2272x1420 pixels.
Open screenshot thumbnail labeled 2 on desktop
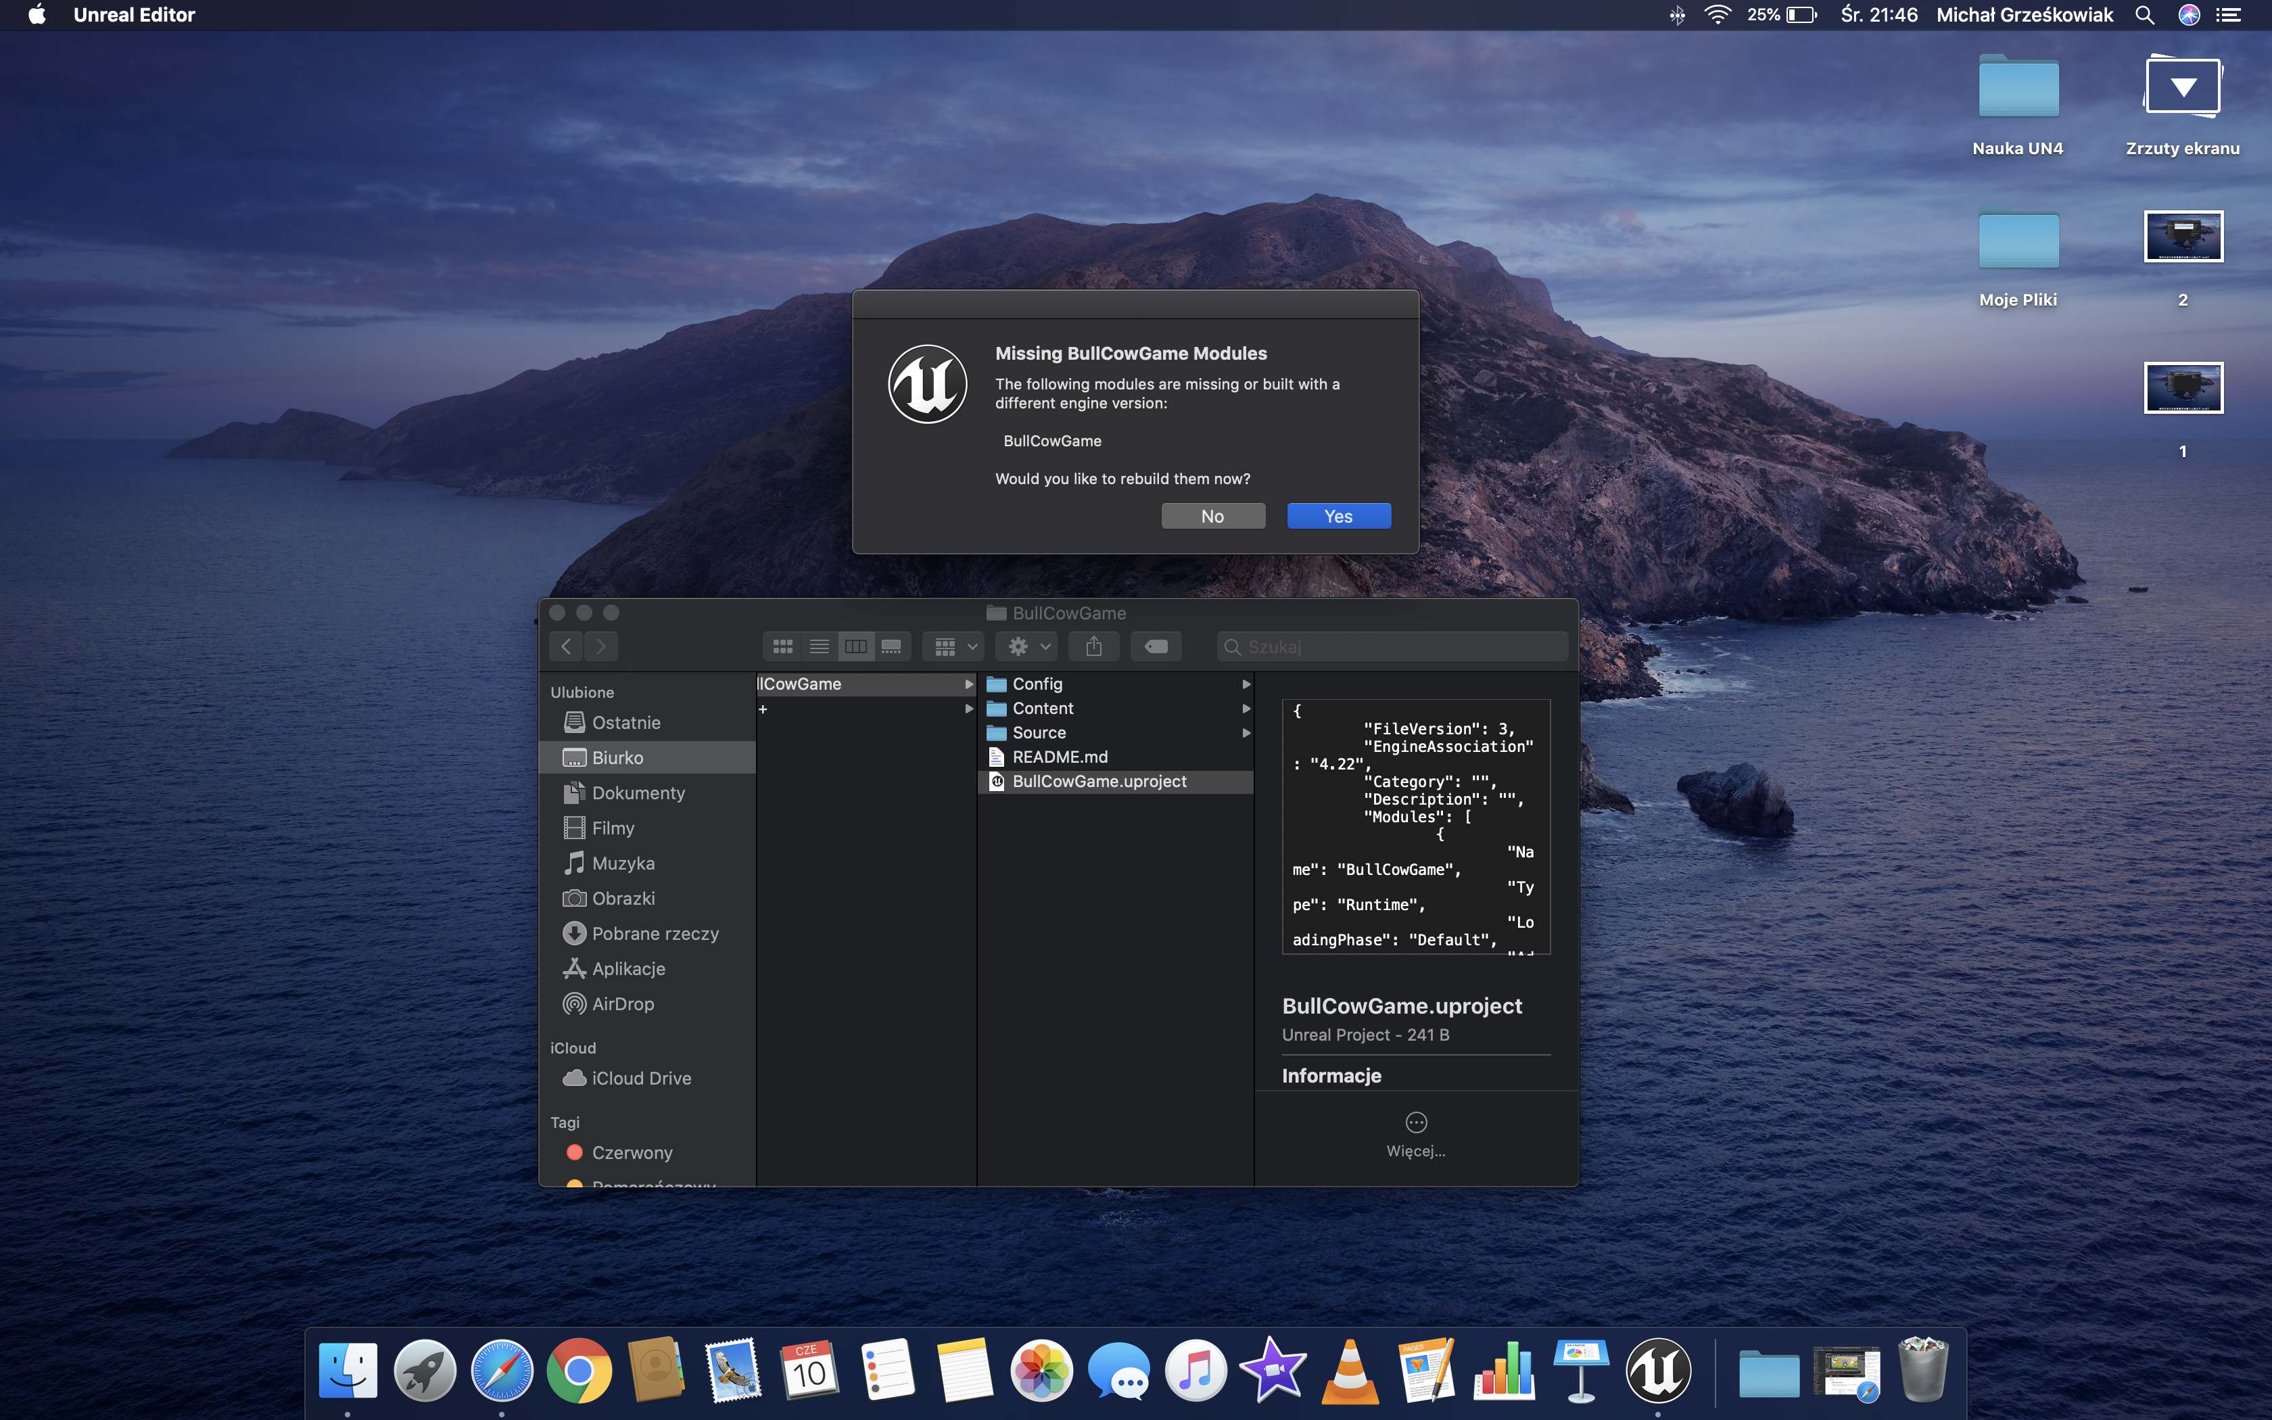pyautogui.click(x=2183, y=237)
